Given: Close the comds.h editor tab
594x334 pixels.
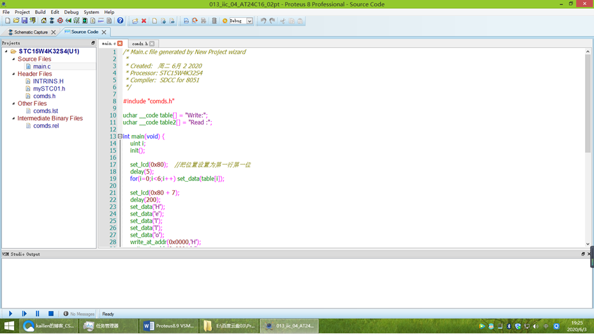Looking at the screenshot, I should pos(152,43).
